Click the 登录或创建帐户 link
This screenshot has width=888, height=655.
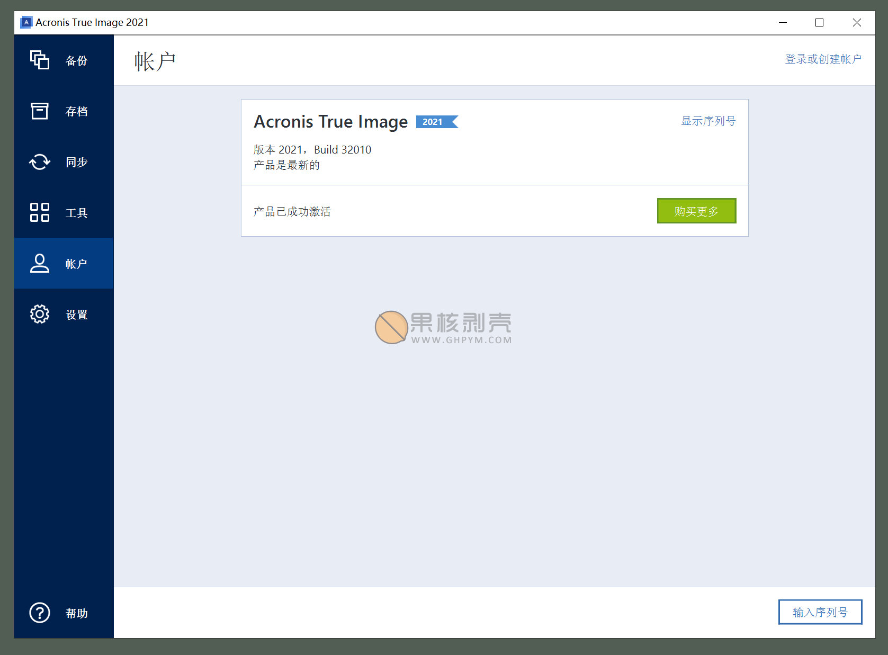823,59
